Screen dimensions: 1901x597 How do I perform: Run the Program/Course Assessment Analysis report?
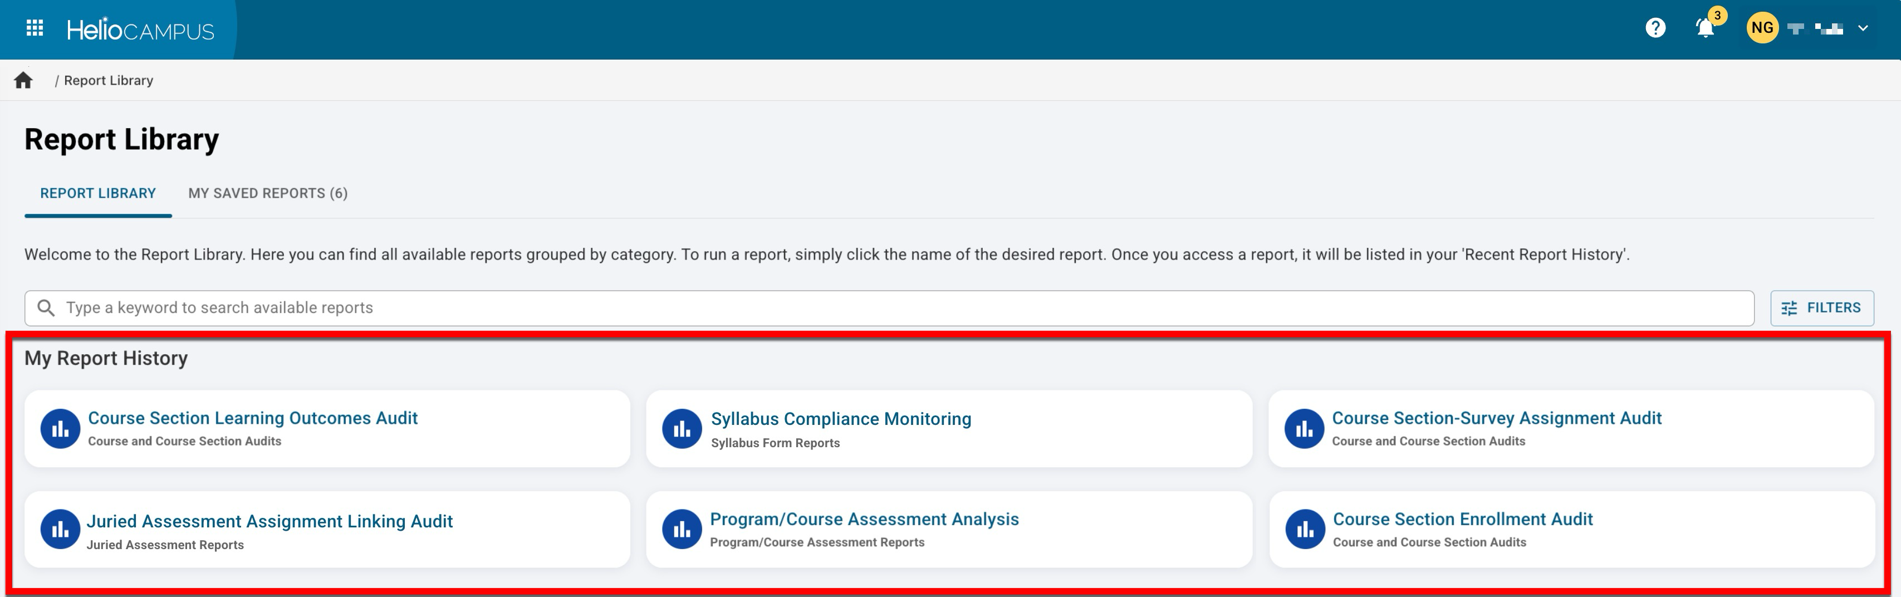click(x=864, y=520)
